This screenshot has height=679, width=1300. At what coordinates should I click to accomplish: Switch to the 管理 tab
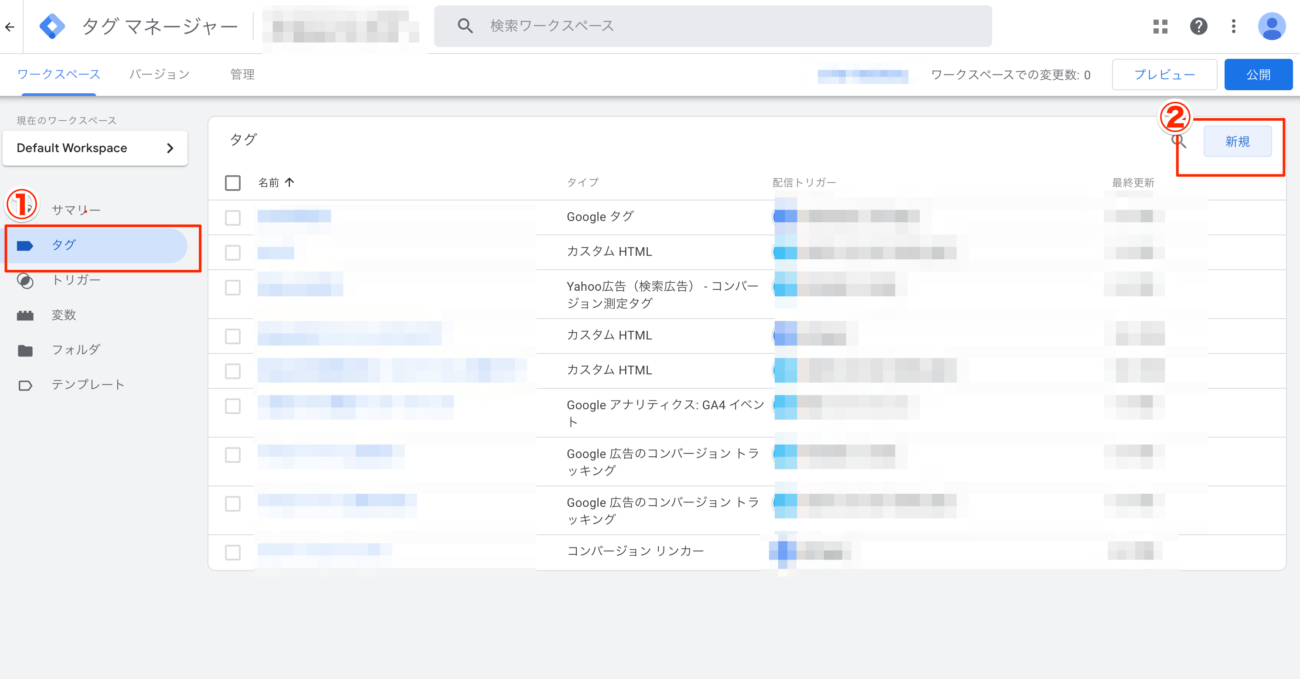(x=242, y=74)
